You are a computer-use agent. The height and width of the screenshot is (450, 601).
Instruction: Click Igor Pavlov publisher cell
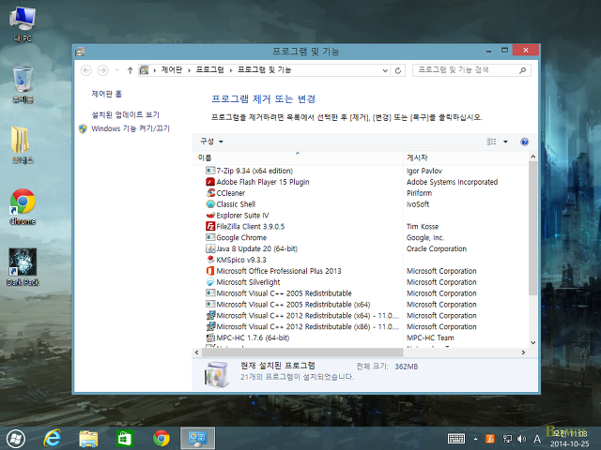click(x=424, y=171)
